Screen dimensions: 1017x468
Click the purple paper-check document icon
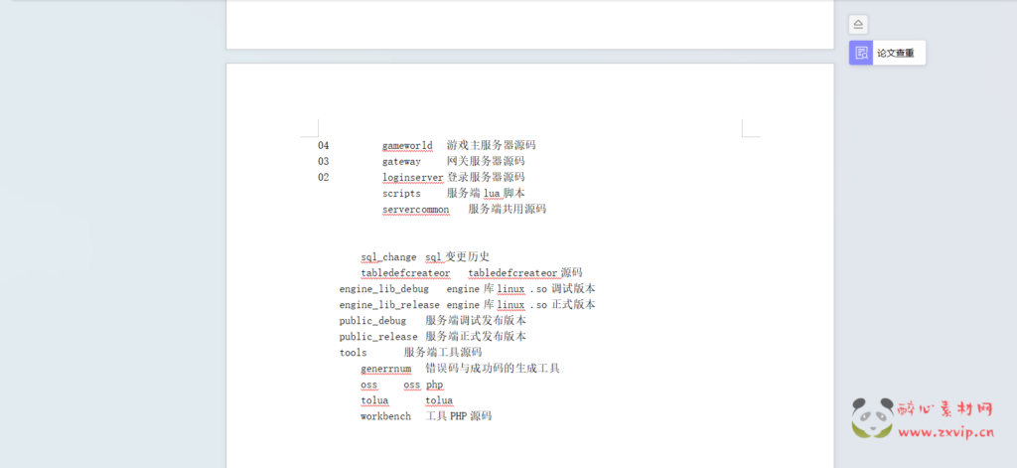[x=861, y=53]
